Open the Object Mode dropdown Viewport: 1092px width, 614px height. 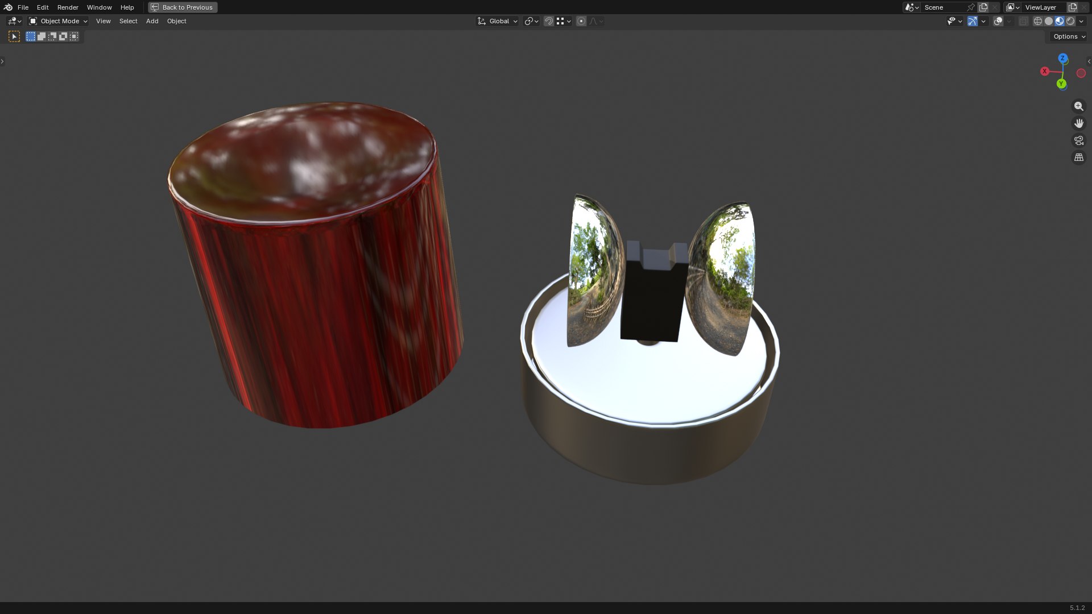tap(59, 21)
